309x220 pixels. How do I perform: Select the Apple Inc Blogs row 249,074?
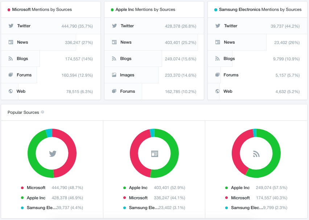154,59
